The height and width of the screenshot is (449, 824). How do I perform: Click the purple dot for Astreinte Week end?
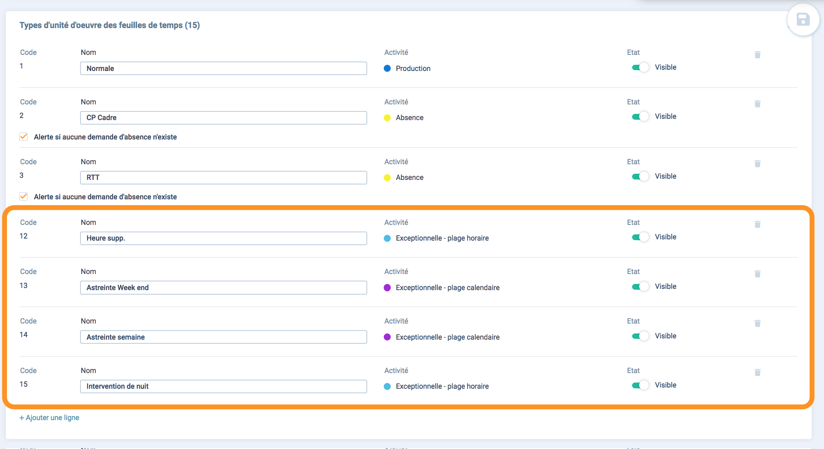click(x=387, y=288)
